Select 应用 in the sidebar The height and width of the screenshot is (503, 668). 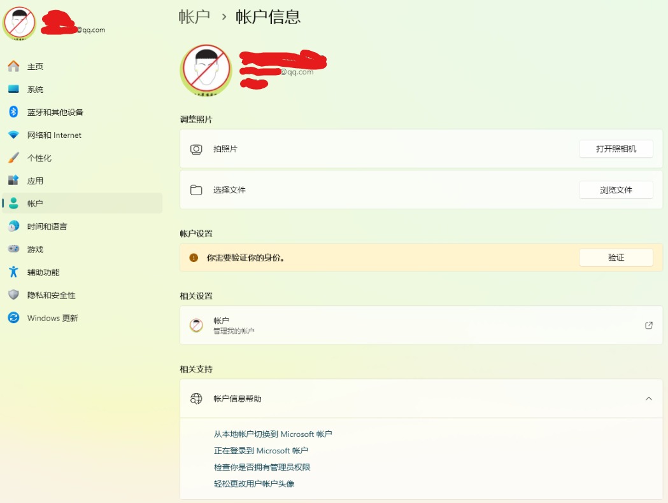point(82,181)
